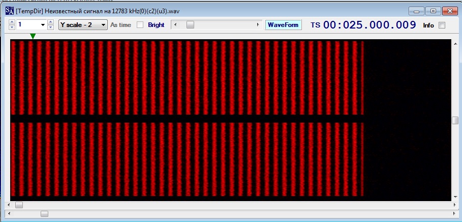Enable the As time checkbox
The image size is (462, 222).
[140, 25]
